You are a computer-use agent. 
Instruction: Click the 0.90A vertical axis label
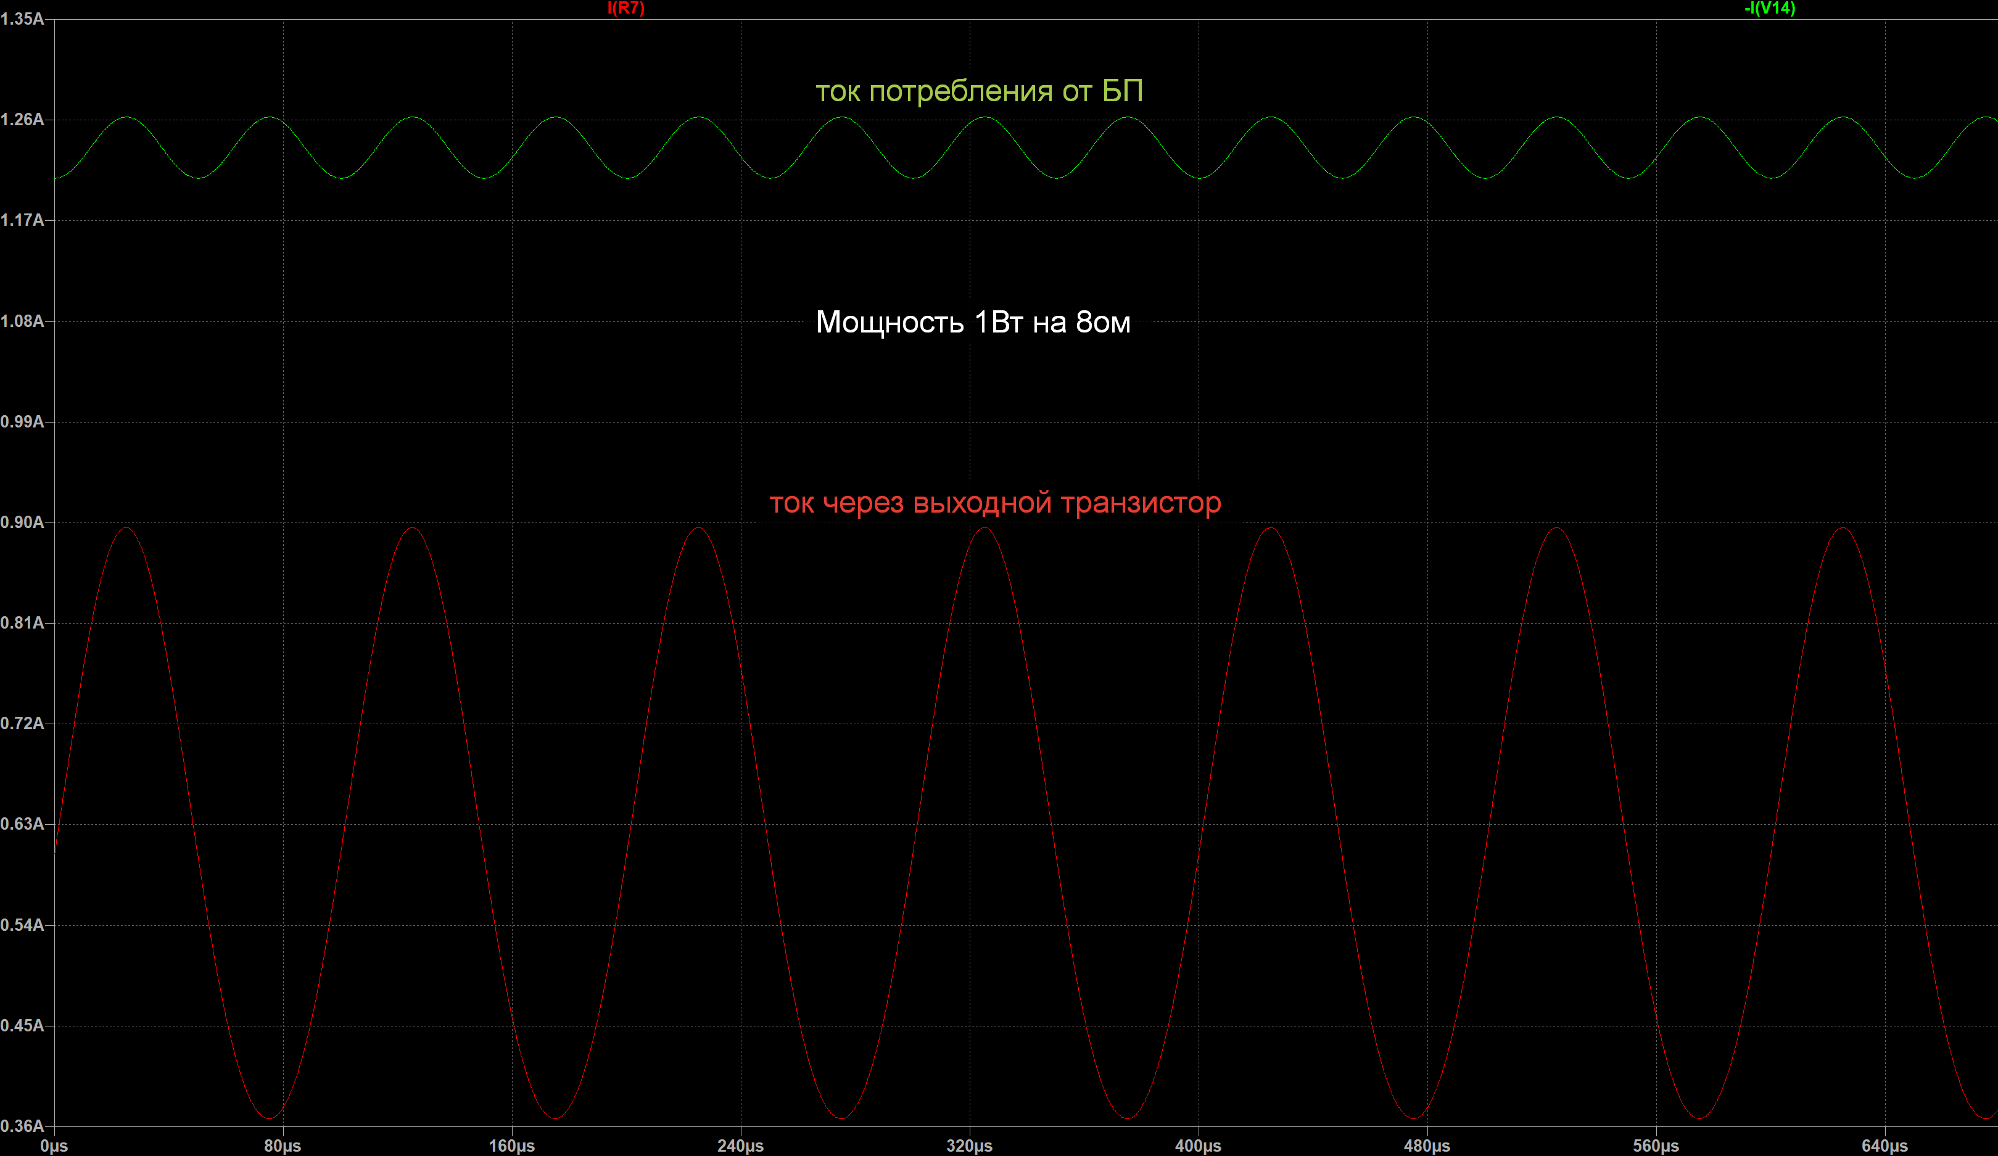(22, 522)
